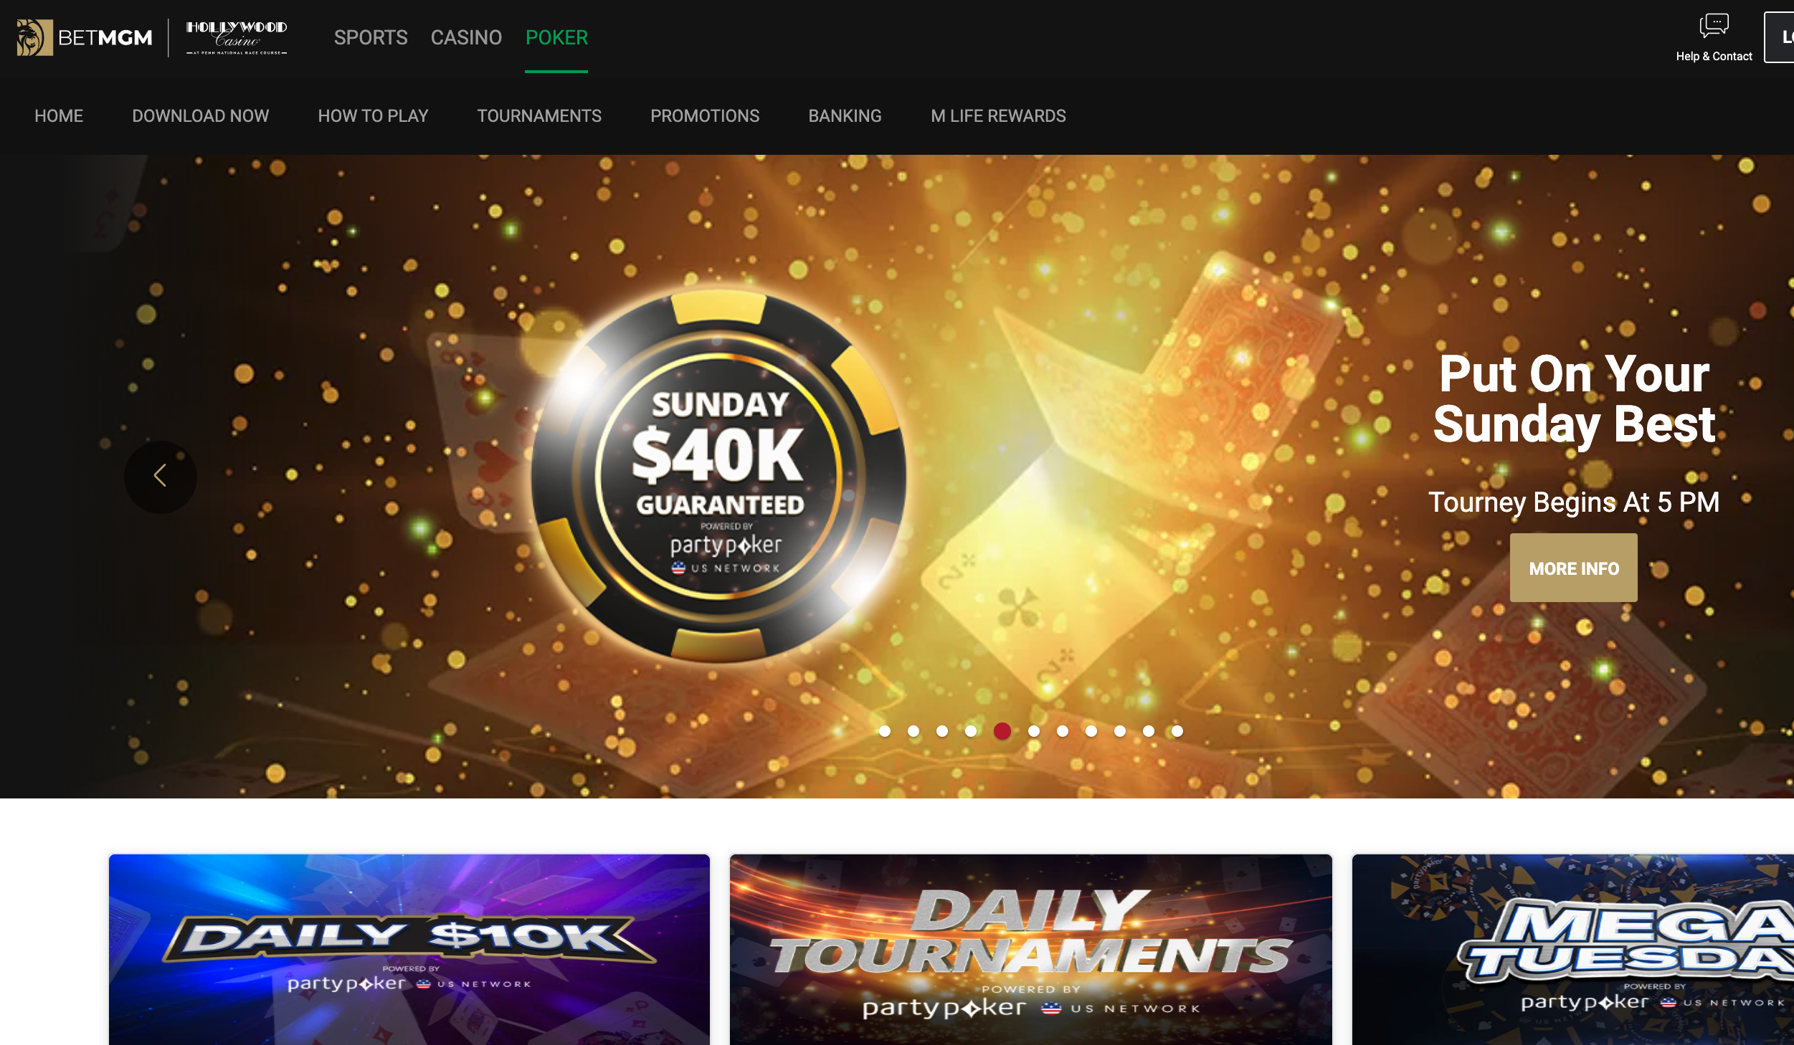The height and width of the screenshot is (1045, 1794).
Task: Go to Download Now page
Action: pos(201,116)
